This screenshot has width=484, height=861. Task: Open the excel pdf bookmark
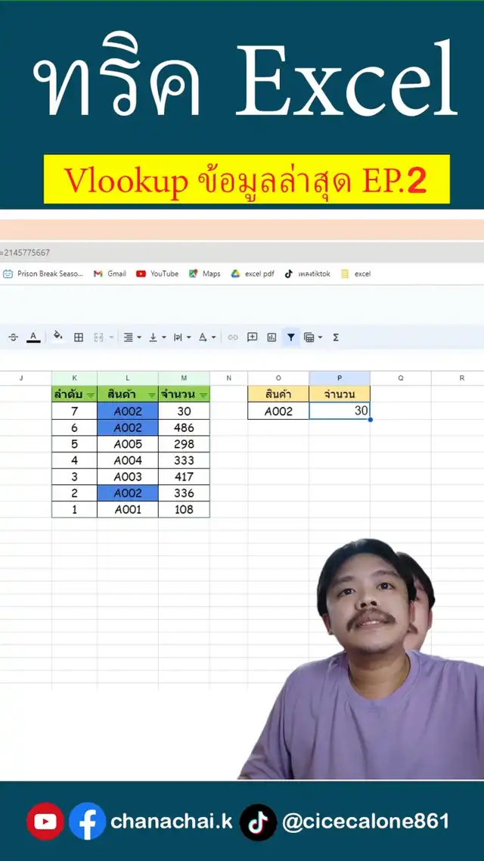pyautogui.click(x=253, y=274)
